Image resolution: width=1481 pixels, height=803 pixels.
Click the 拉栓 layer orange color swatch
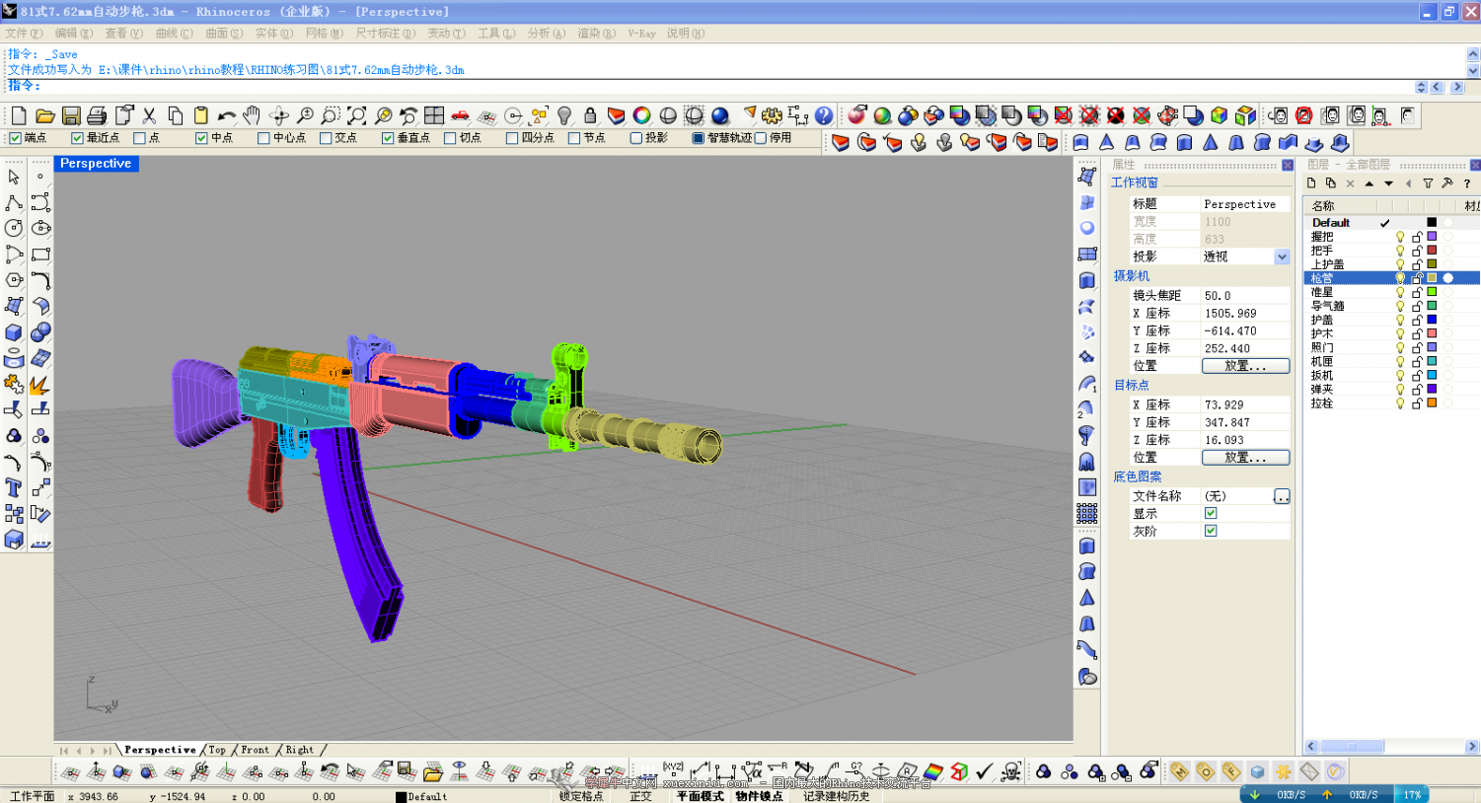click(1432, 402)
